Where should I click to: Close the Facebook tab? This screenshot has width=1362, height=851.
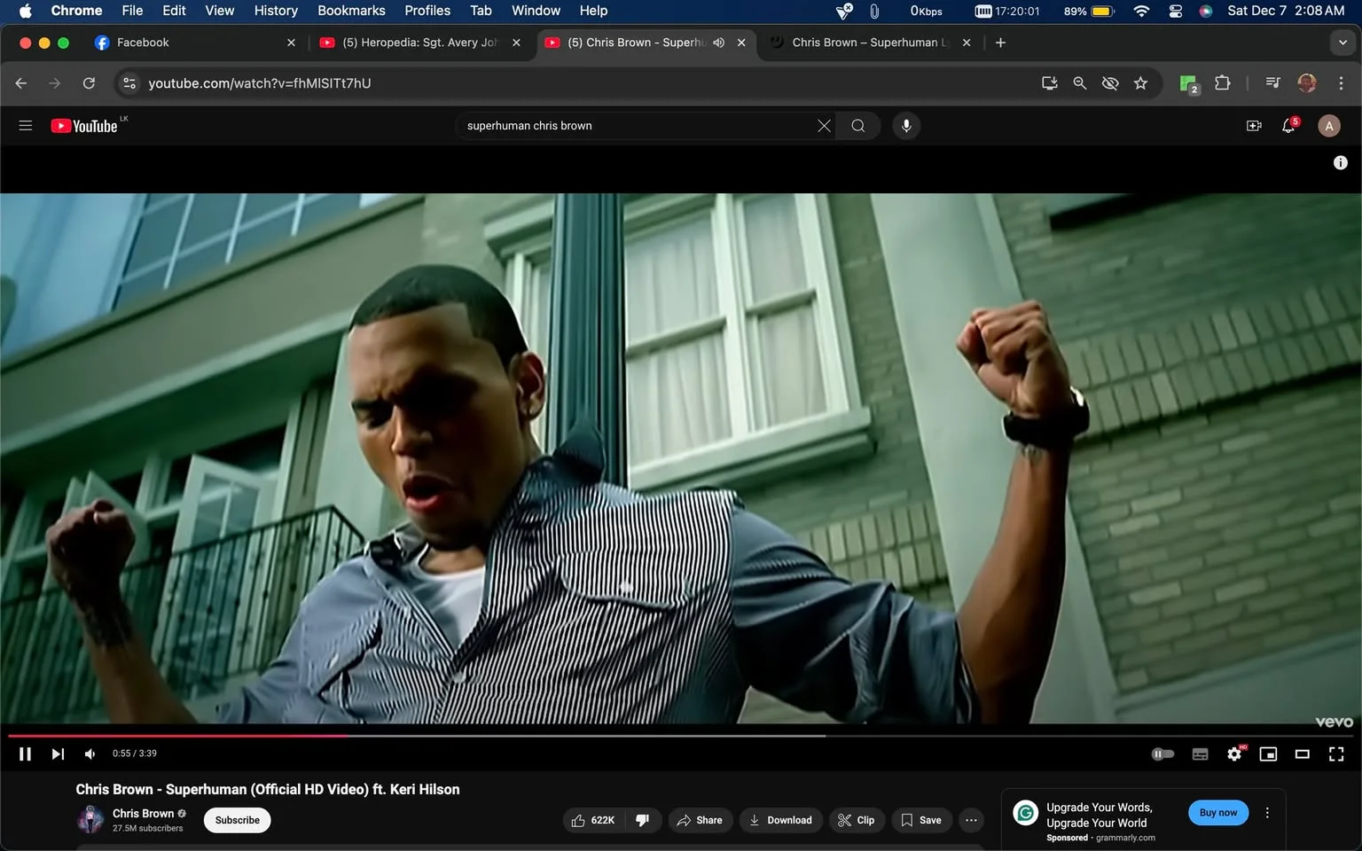(x=291, y=43)
